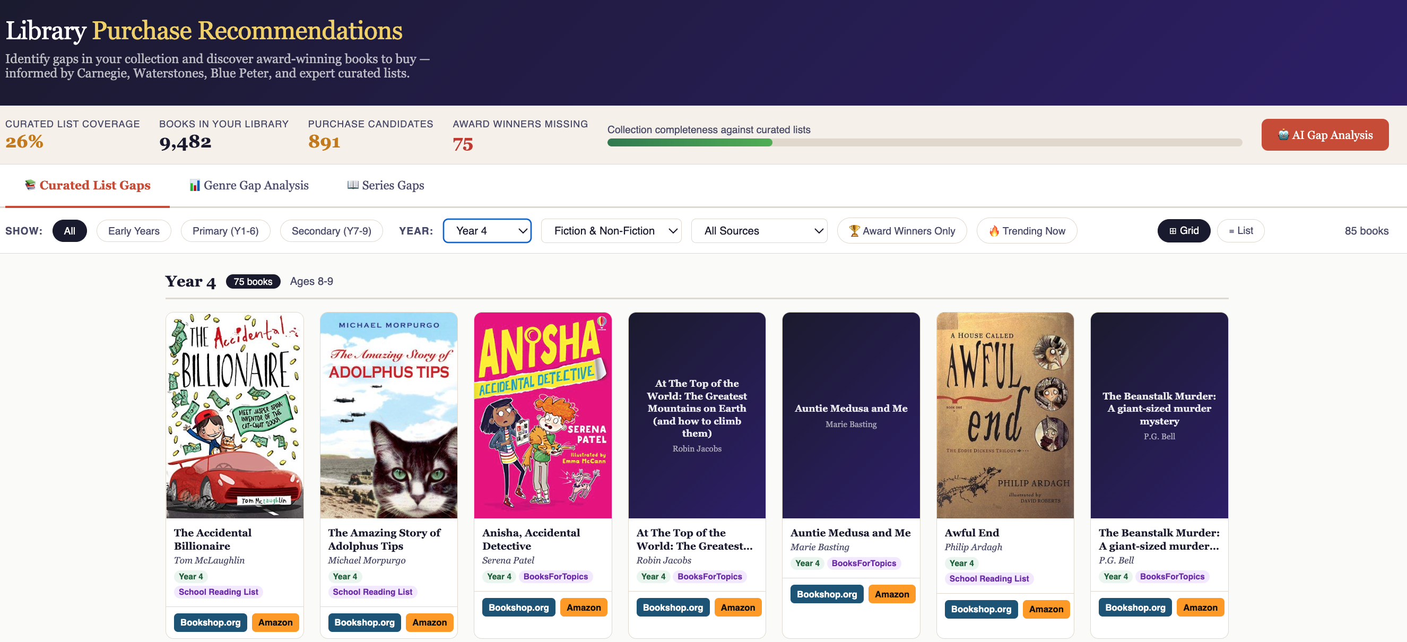Filter by Primary (Y1-6)

[x=225, y=231]
